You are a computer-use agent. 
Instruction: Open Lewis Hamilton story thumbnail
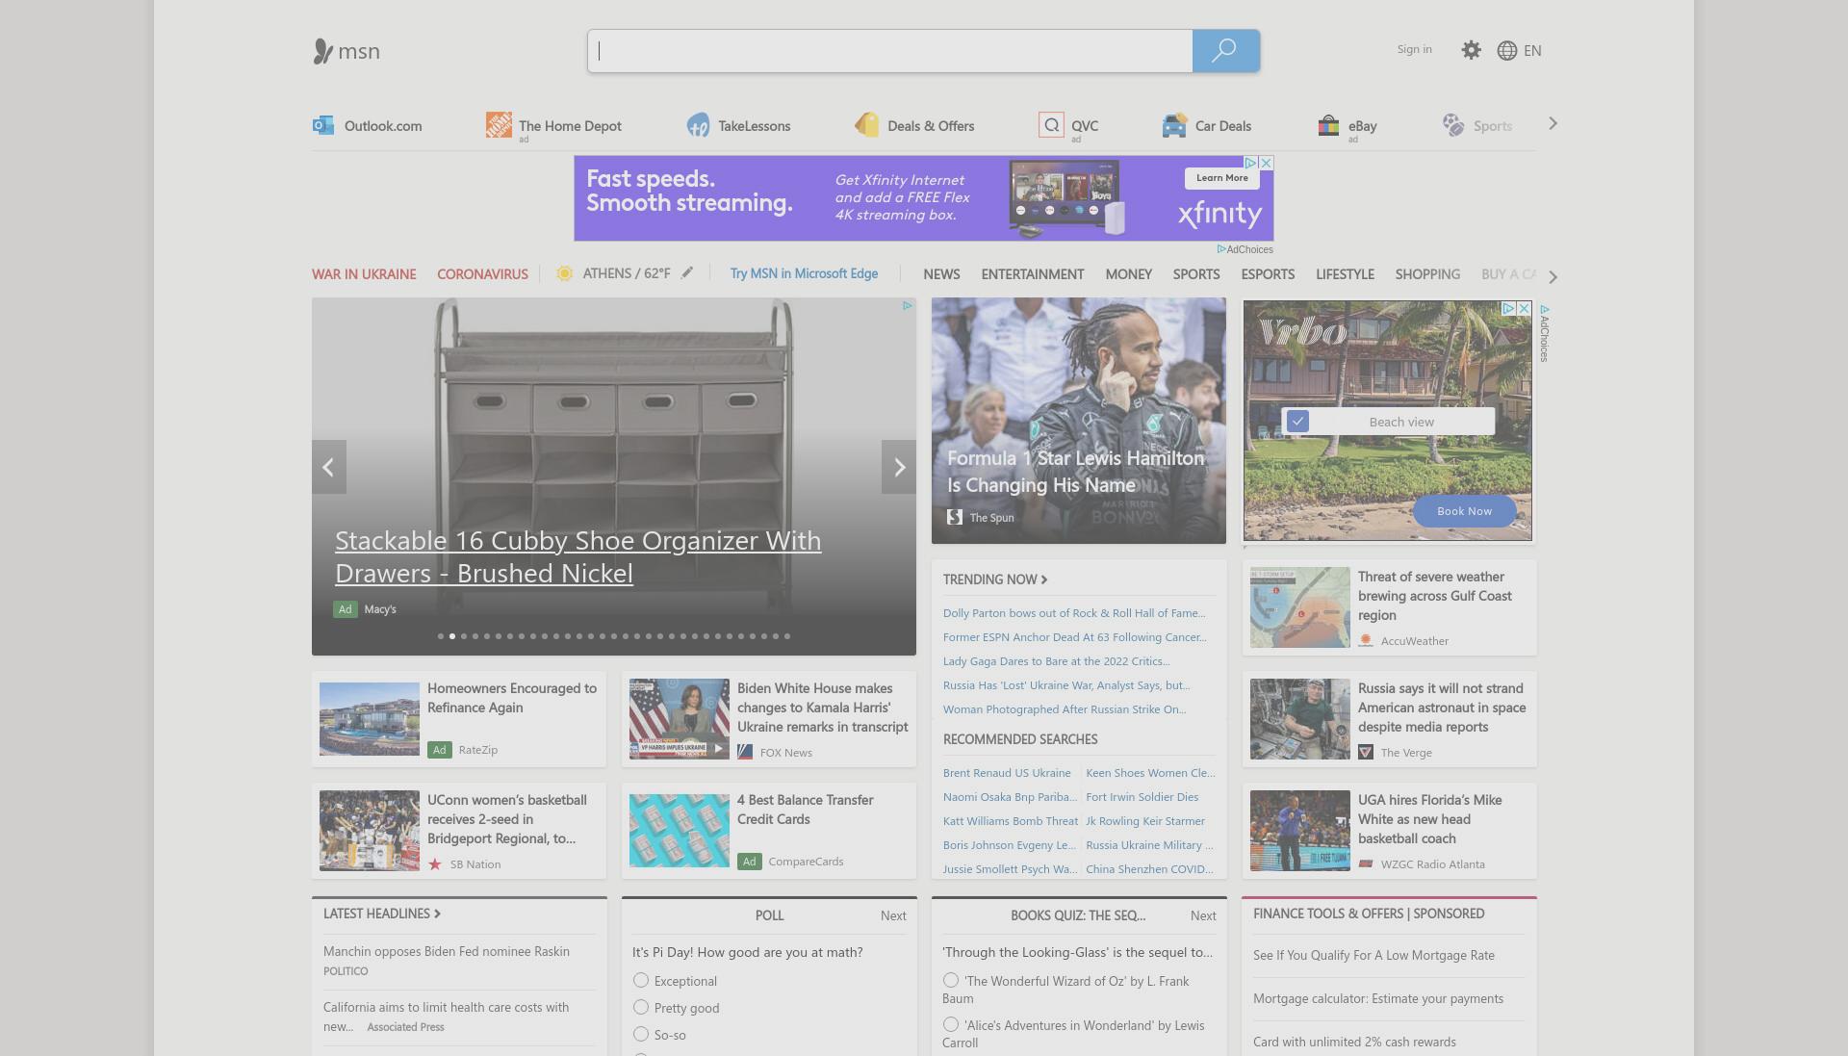click(x=1079, y=421)
